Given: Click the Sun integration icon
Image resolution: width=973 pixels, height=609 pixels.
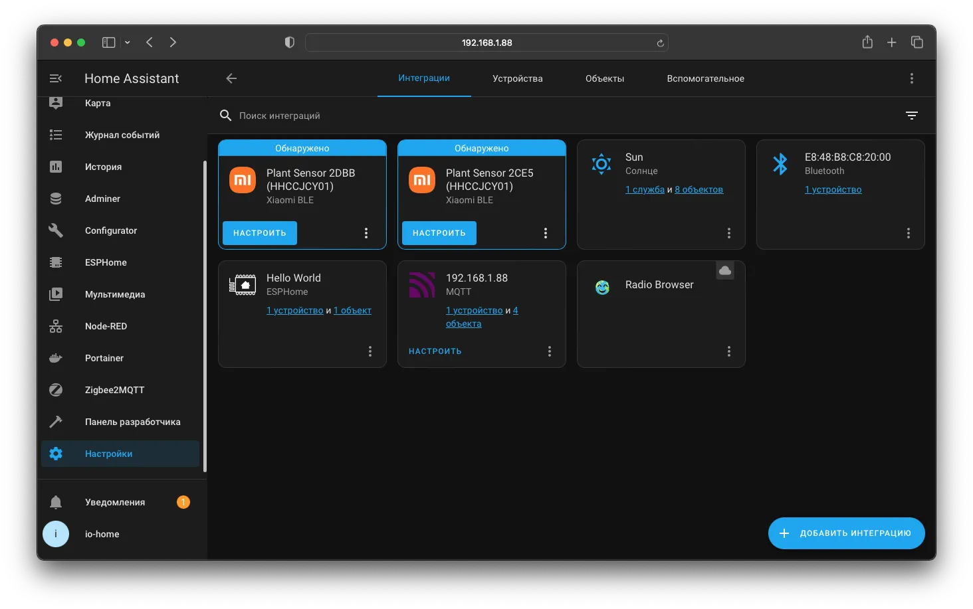Looking at the screenshot, I should point(601,163).
